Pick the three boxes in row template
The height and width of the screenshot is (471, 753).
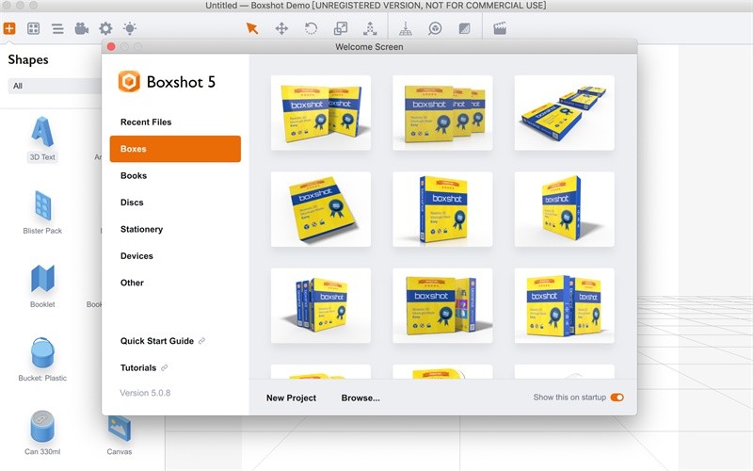point(442,113)
